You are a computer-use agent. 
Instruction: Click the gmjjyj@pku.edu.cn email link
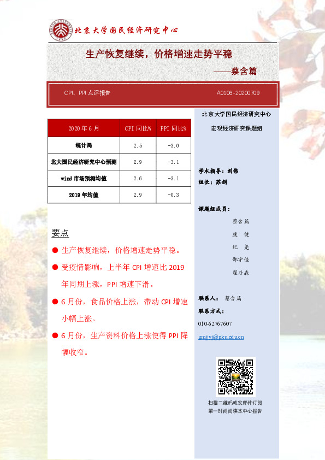pyautogui.click(x=221, y=337)
